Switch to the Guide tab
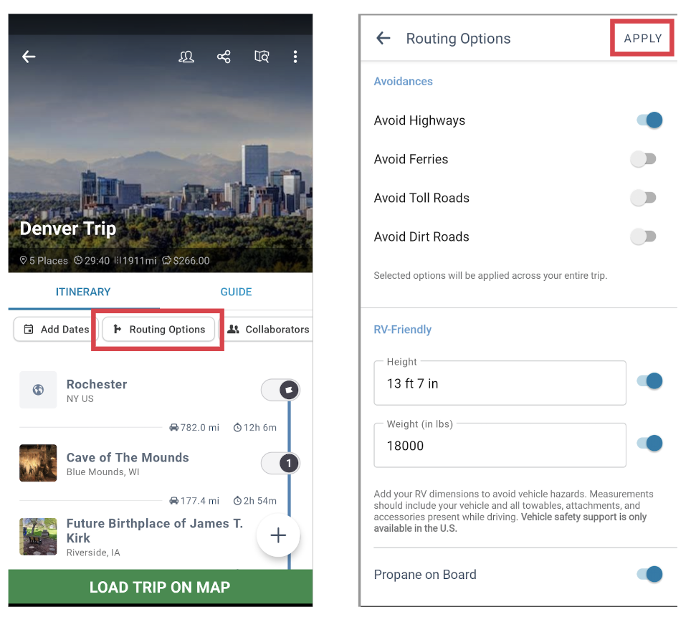 pos(236,292)
